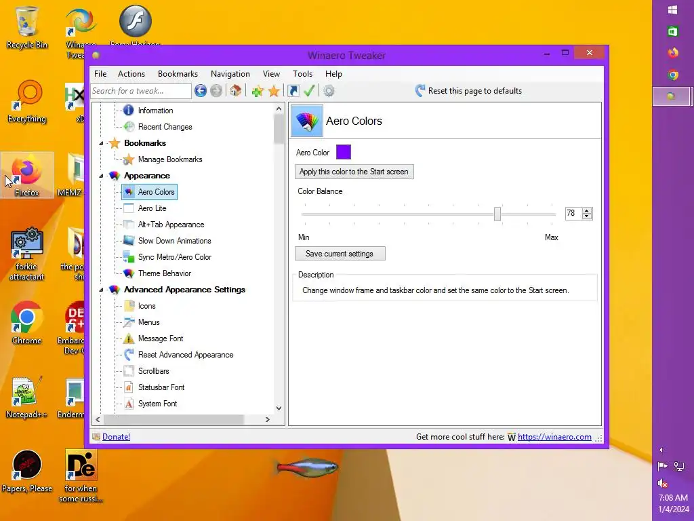
Task: Click the green checkmark toolbar icon
Action: 309,91
